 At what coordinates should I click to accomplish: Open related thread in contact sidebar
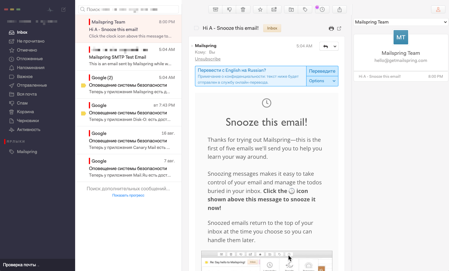(401, 77)
